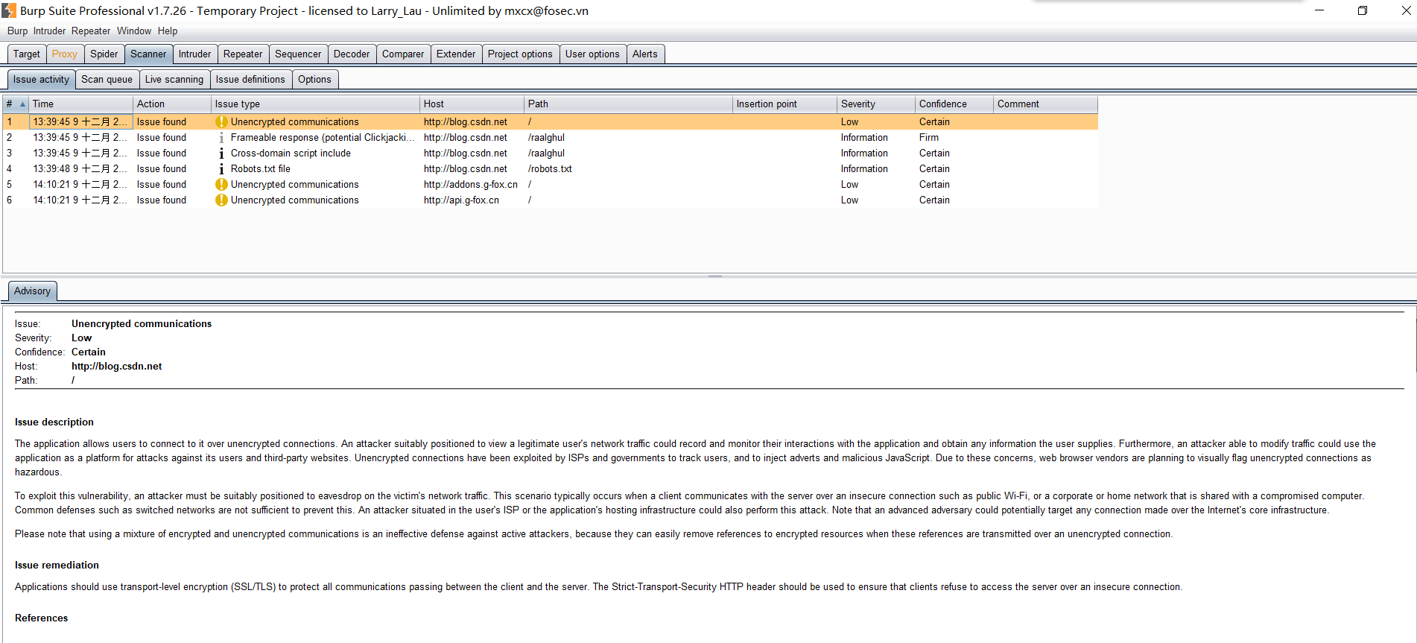The width and height of the screenshot is (1417, 643).
Task: Sort by Path column header
Action: pos(629,104)
